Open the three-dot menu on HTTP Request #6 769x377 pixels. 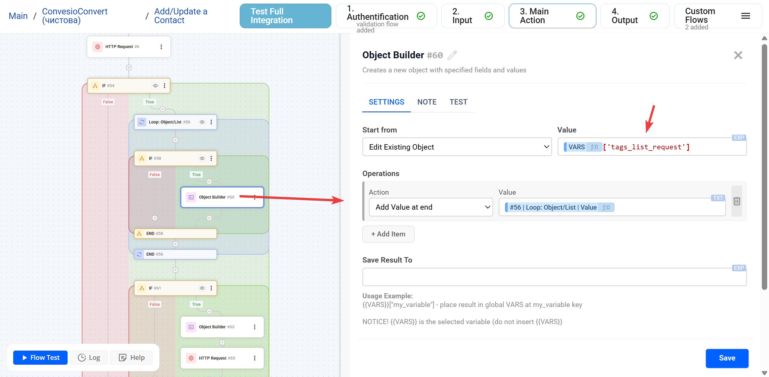(161, 47)
